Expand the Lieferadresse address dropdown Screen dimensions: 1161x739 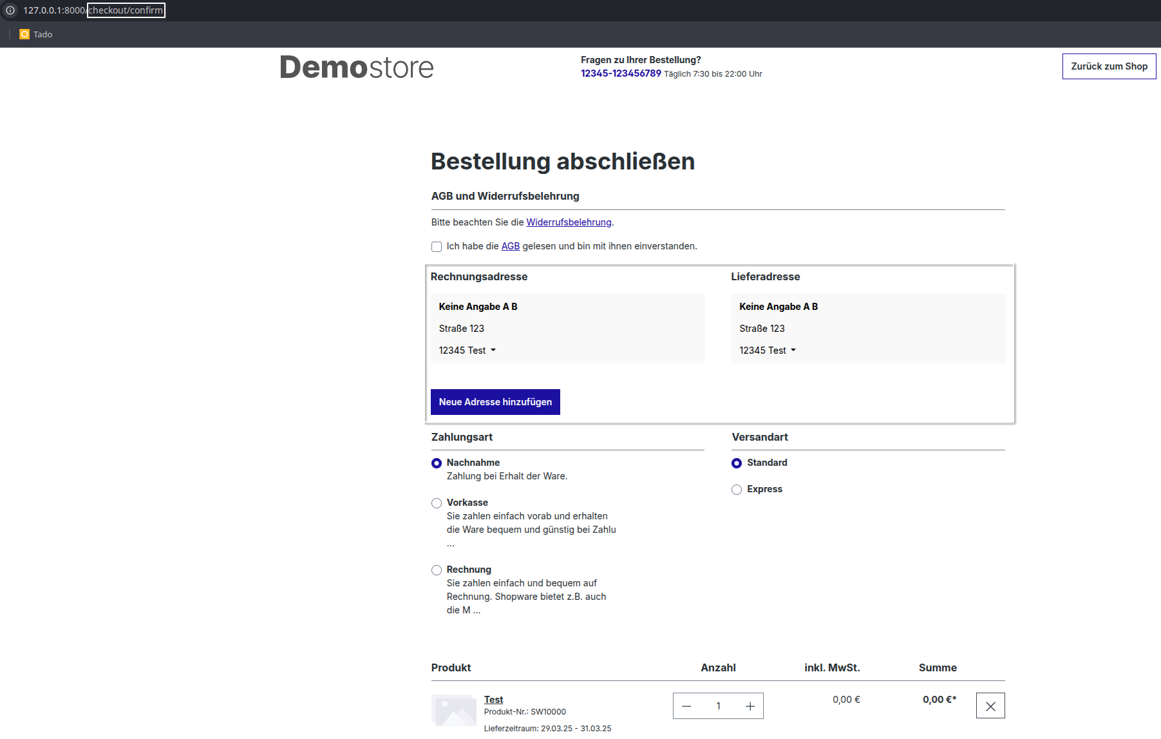(x=793, y=350)
